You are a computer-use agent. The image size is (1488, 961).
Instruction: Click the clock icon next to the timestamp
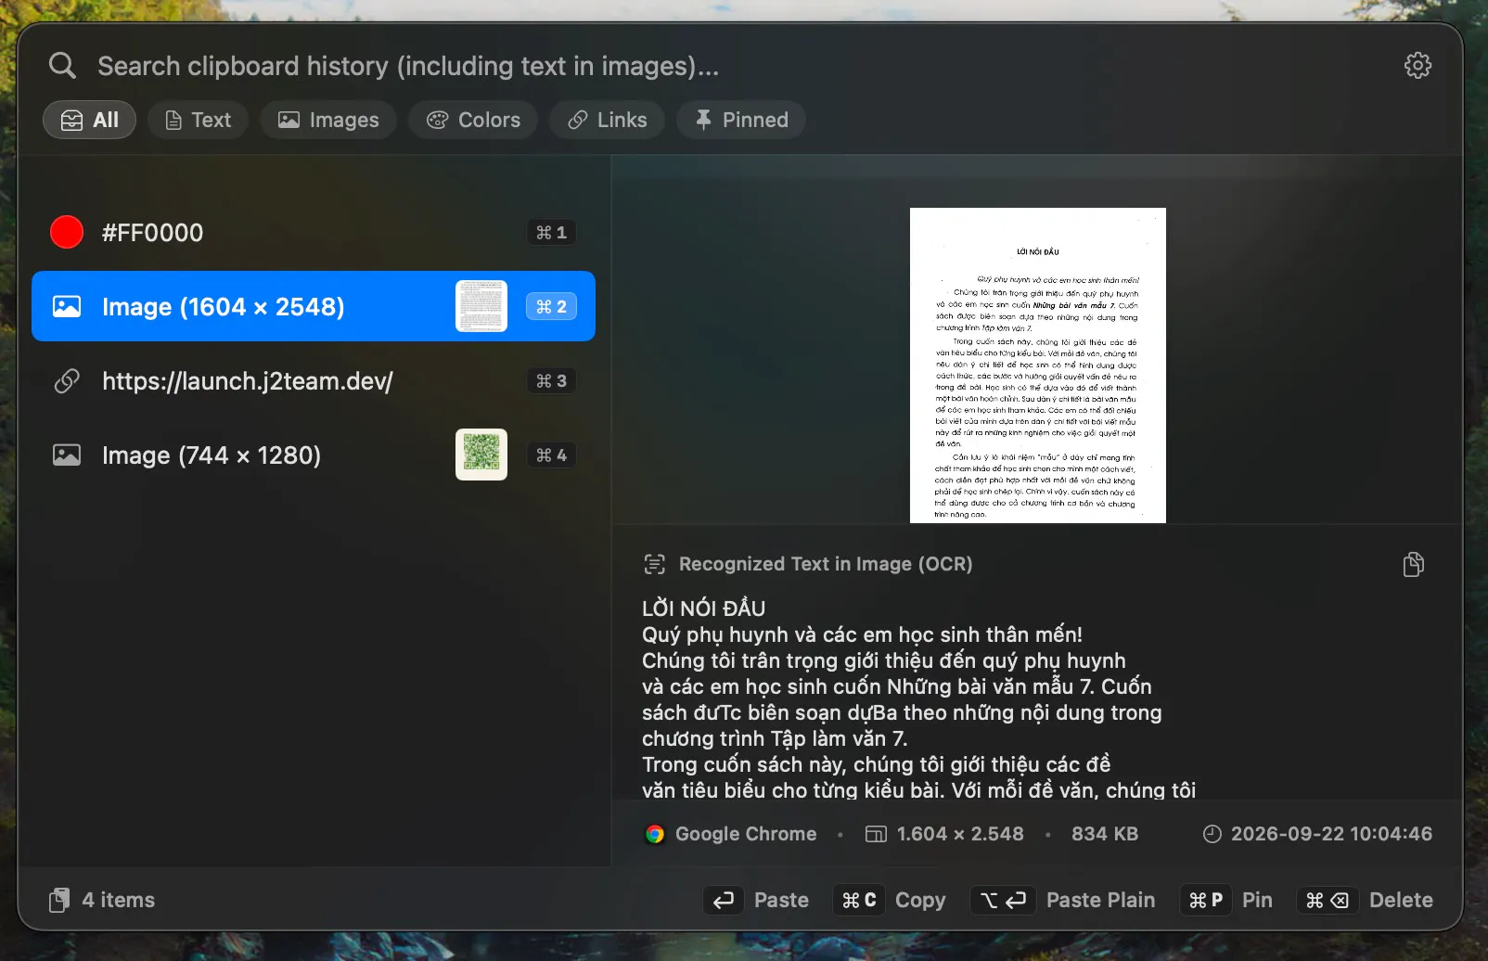pyautogui.click(x=1212, y=834)
